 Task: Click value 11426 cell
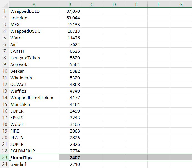coord(70,38)
